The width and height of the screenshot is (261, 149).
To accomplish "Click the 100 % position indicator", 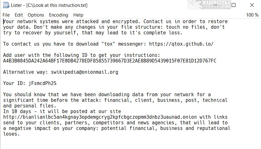I will (252, 15).
